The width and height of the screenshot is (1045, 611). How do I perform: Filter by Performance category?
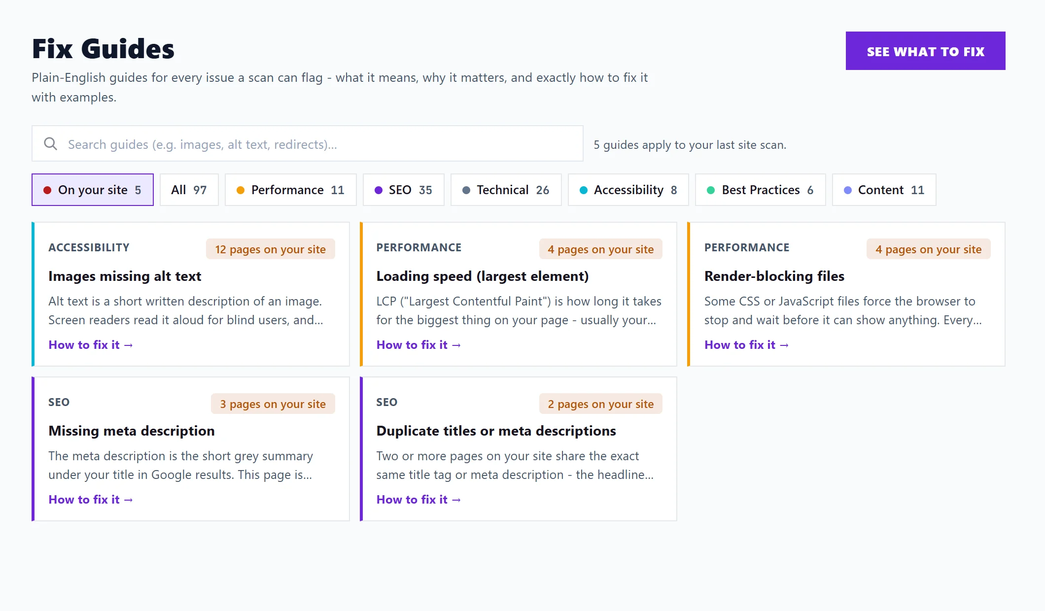point(290,190)
